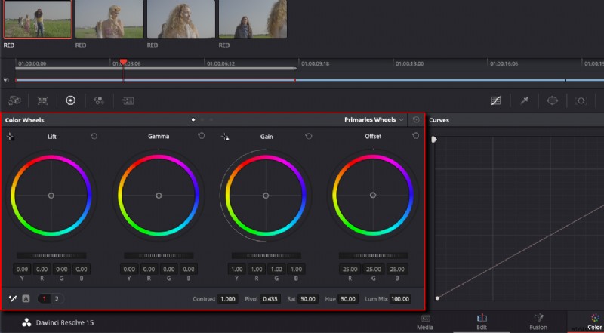
Task: Click the Lift color wheel center point
Action: tap(51, 196)
